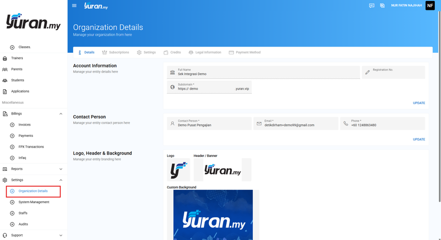Go to Legal Information tab
The image size is (441, 240).
tap(205, 52)
